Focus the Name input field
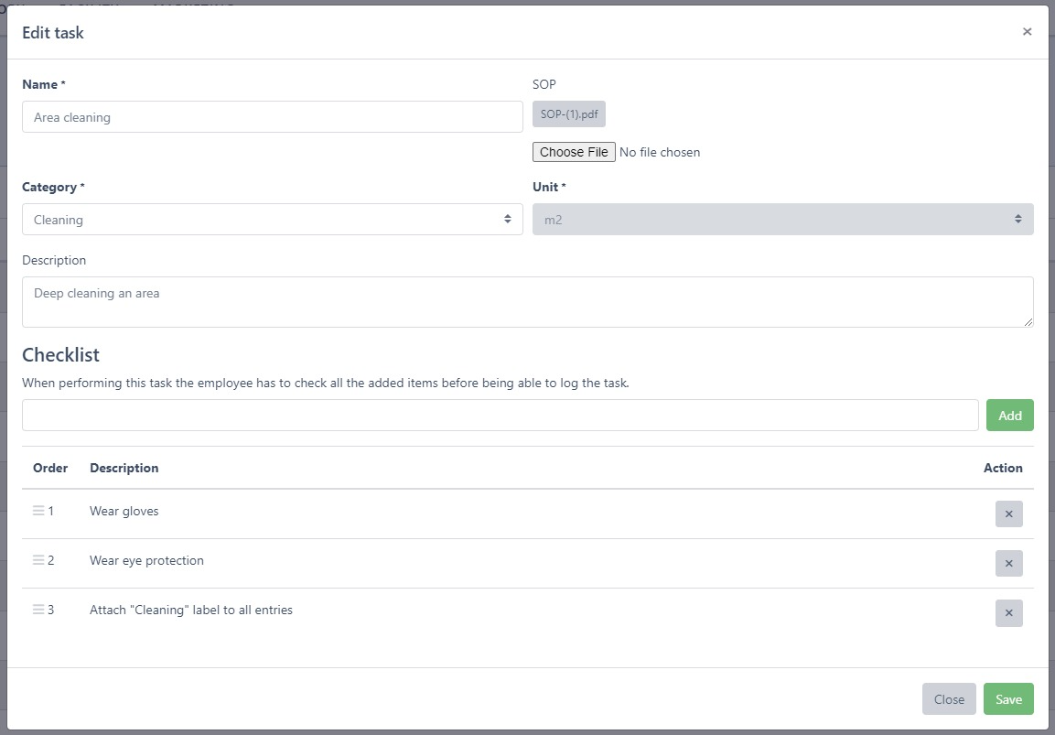Image resolution: width=1055 pixels, height=735 pixels. (x=272, y=117)
